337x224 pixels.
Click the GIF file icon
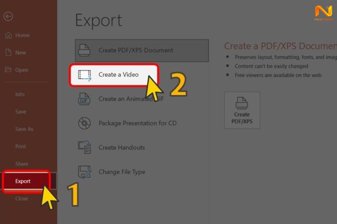point(84,99)
